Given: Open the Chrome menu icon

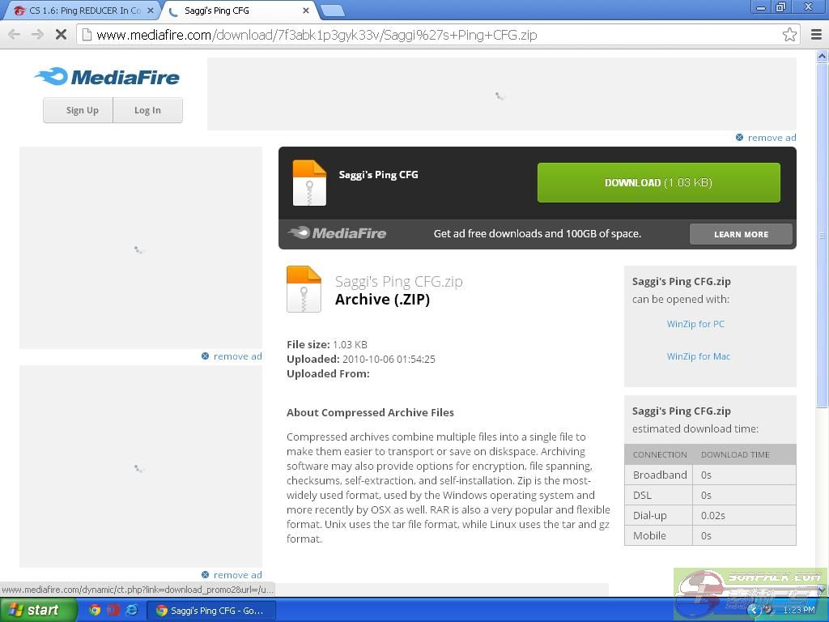Looking at the screenshot, I should (x=816, y=35).
